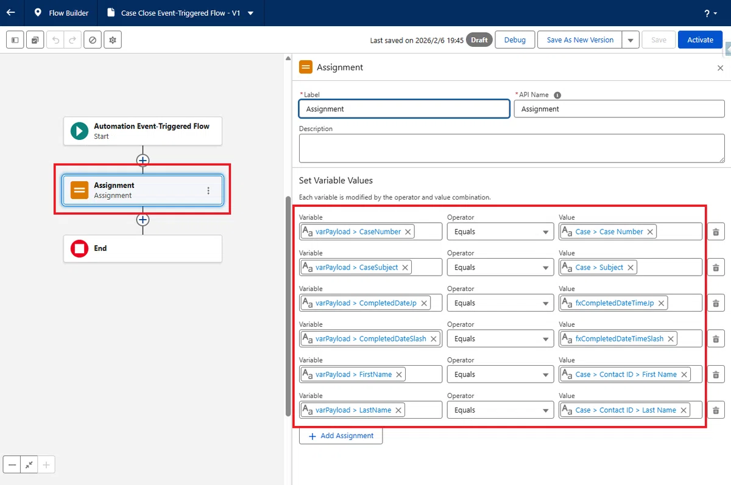Click the red End element icon
Screen dimensions: 731x485
click(79, 248)
